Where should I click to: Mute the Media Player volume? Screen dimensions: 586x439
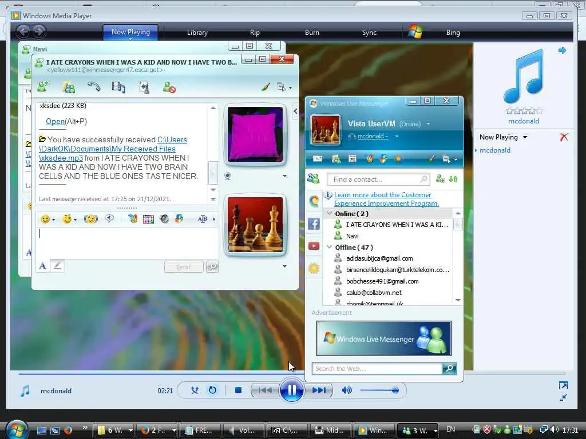346,390
